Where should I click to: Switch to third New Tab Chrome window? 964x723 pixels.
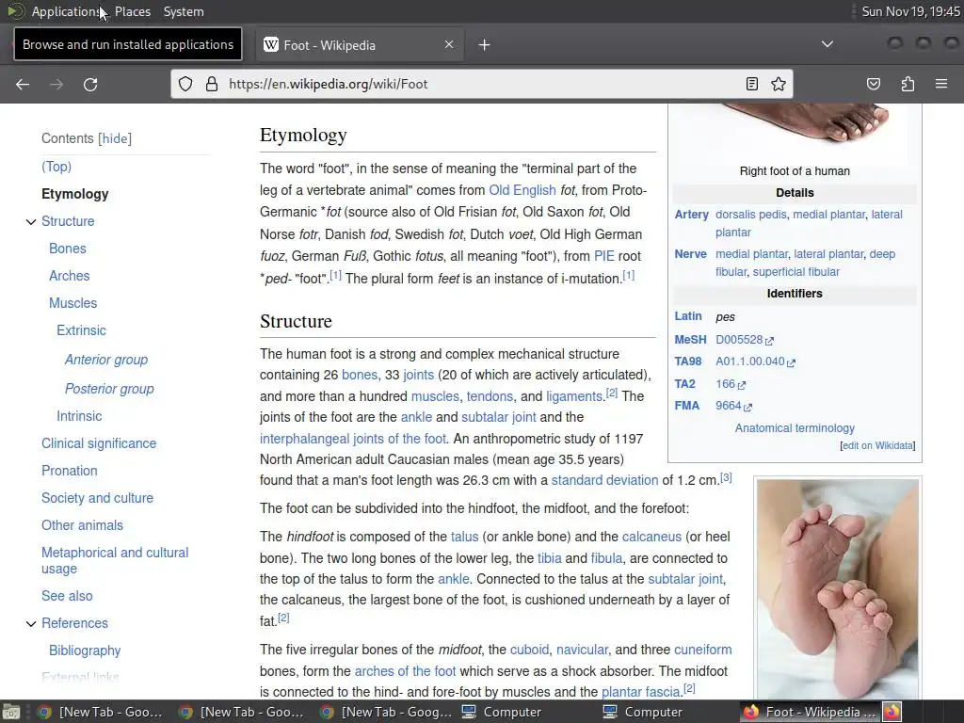[383, 712]
